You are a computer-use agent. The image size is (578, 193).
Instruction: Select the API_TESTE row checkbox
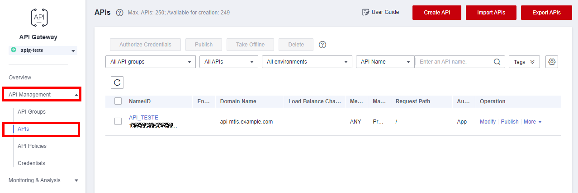tap(118, 121)
